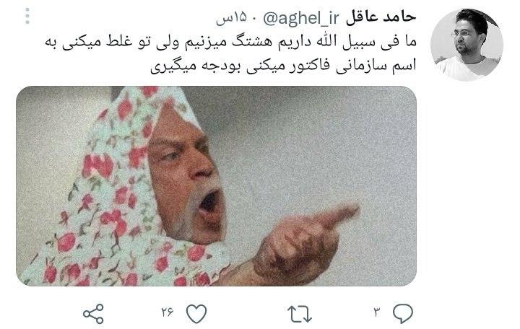Click the reply speech bubble icon
The image size is (520, 329).
(403, 313)
